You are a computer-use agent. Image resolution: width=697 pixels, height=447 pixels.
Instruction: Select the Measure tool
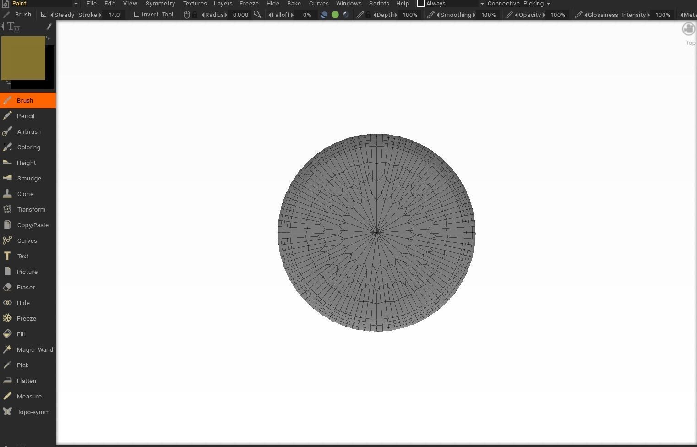(x=28, y=396)
